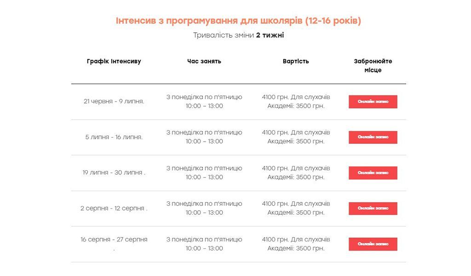471x276 pixels.
Task: Select the Час занять column header
Action: 204,61
